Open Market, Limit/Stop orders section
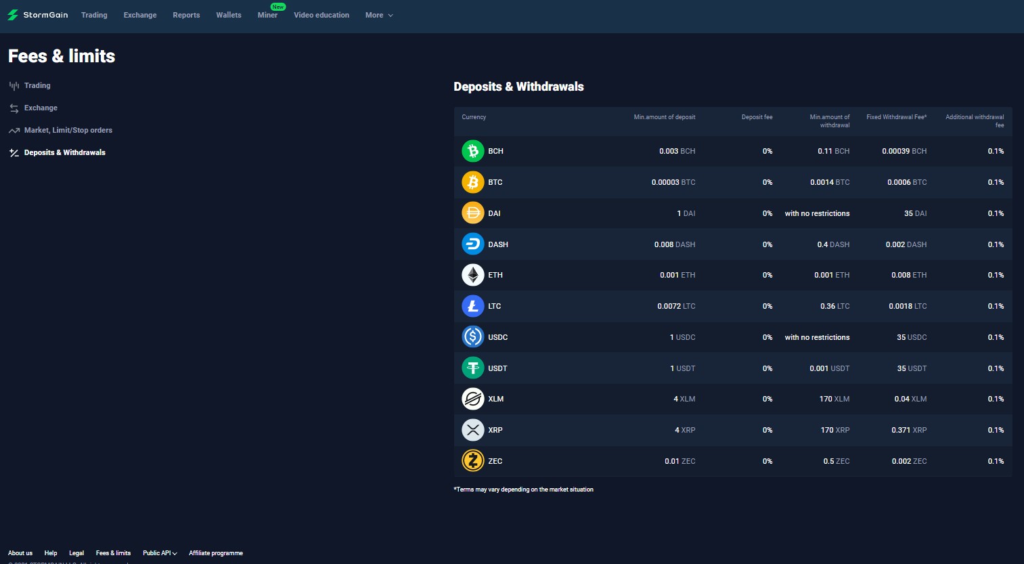Image resolution: width=1024 pixels, height=564 pixels. (x=68, y=130)
